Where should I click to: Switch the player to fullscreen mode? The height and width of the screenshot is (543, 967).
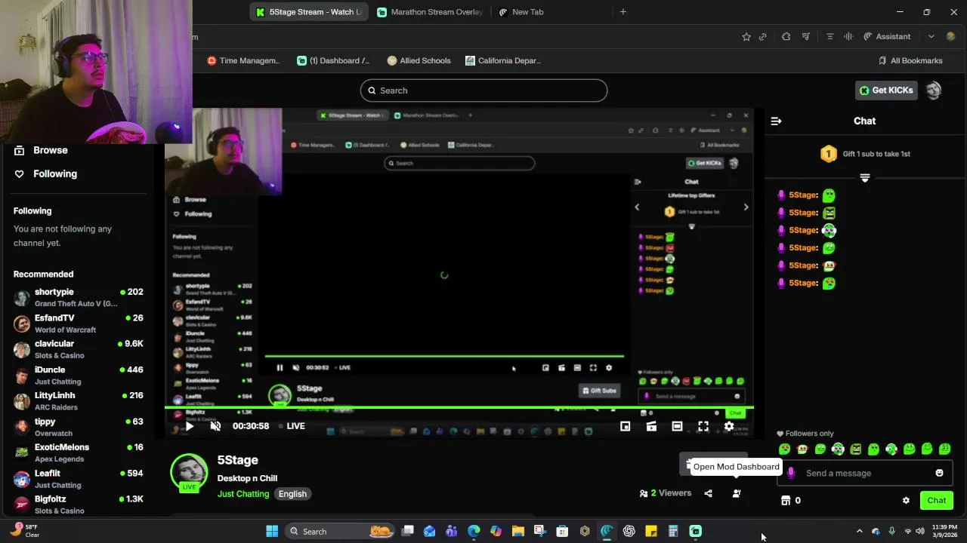[703, 426]
